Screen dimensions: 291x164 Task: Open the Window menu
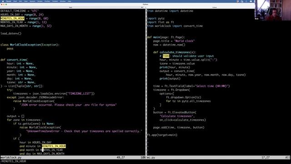tap(63, 1)
